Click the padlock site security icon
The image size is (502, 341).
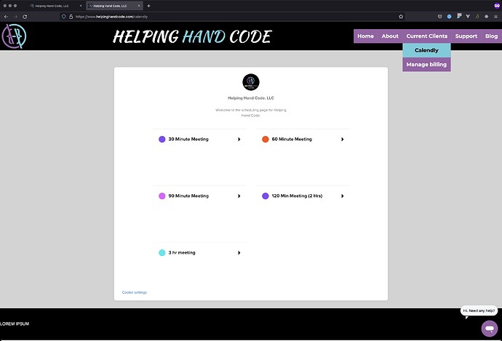click(71, 17)
